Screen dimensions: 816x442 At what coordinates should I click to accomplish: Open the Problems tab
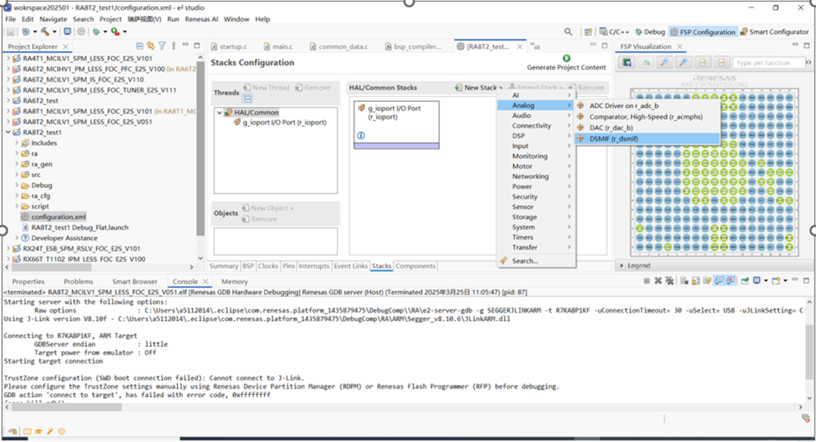(x=78, y=281)
